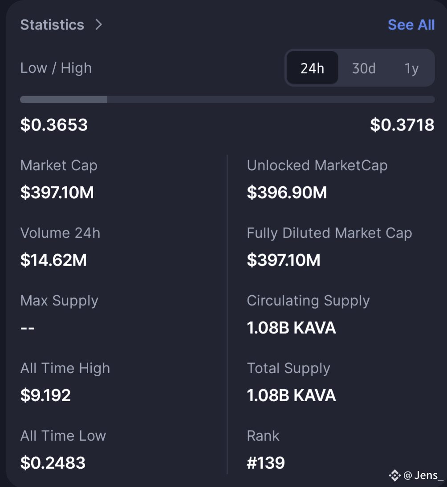This screenshot has height=487, width=447.
Task: Click the Statistics chevron arrow icon
Action: [98, 24]
